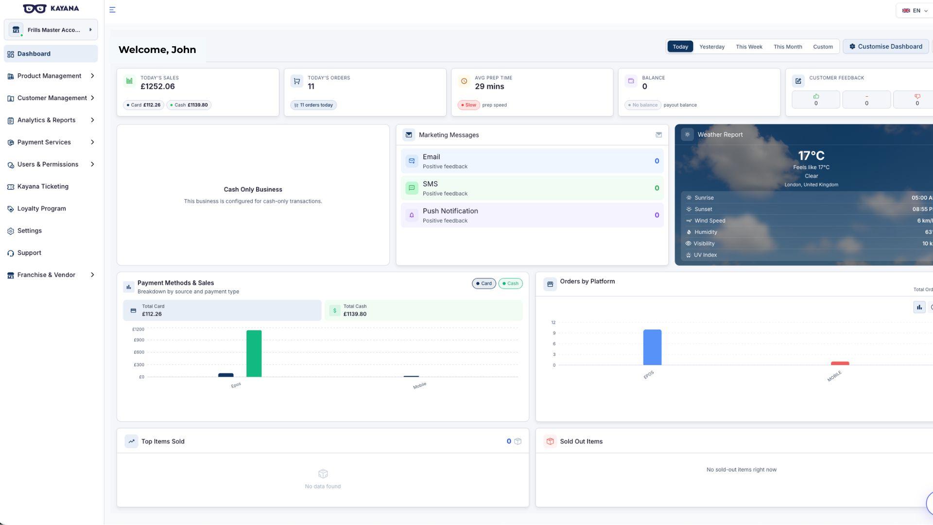Click the green Epos cash bar
The width and height of the screenshot is (933, 525).
tap(254, 353)
